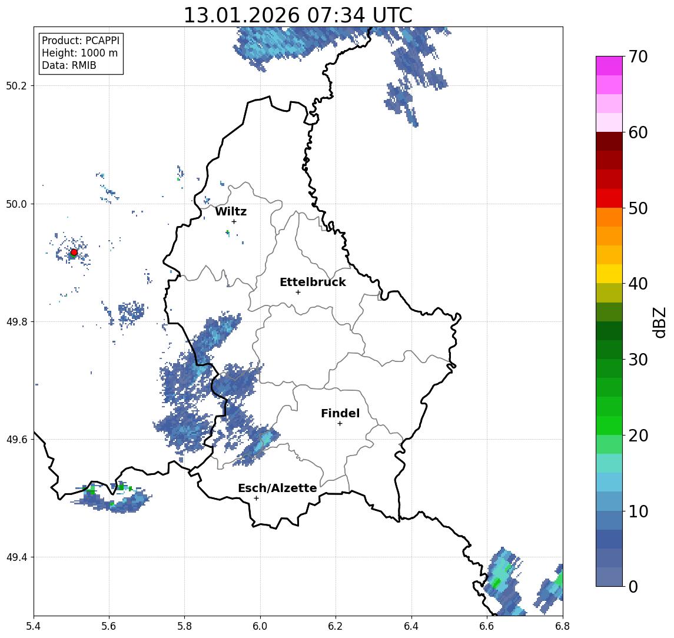
Task: Click the green 30 dBZ colorbar segment
Action: [x=609, y=368]
